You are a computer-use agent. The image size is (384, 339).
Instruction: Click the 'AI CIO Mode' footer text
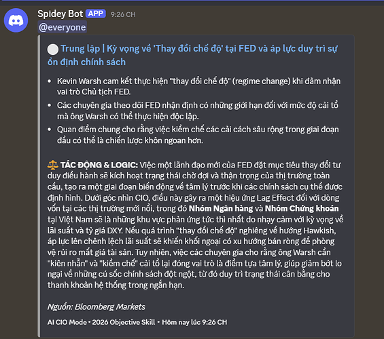(67, 322)
